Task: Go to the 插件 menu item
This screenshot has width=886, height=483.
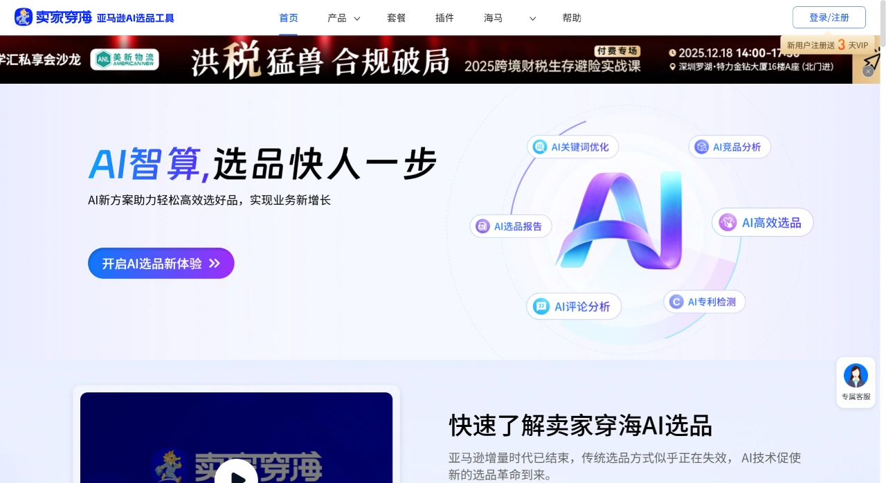Action: click(444, 18)
